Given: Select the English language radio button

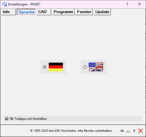Looking at the screenshot, I should click(x=85, y=67).
